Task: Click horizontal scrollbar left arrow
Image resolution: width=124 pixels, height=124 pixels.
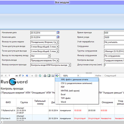Action: pyautogui.click(x=2, y=122)
